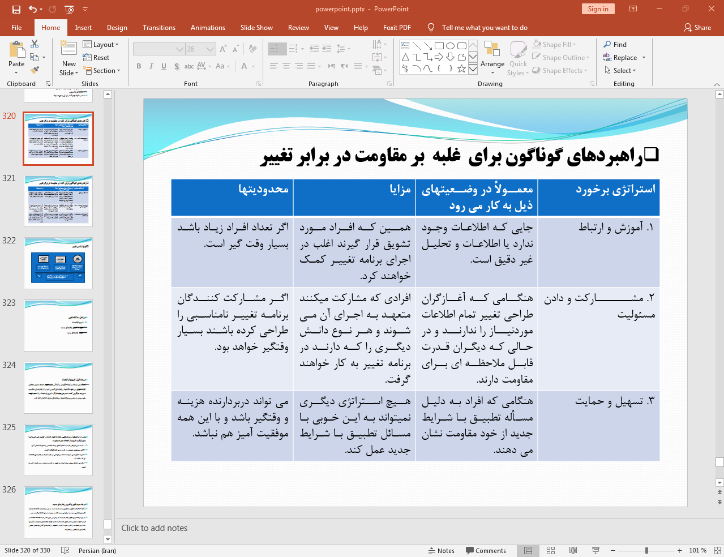The image size is (724, 557).
Task: Toggle Italic formatting
Action: tap(151, 66)
